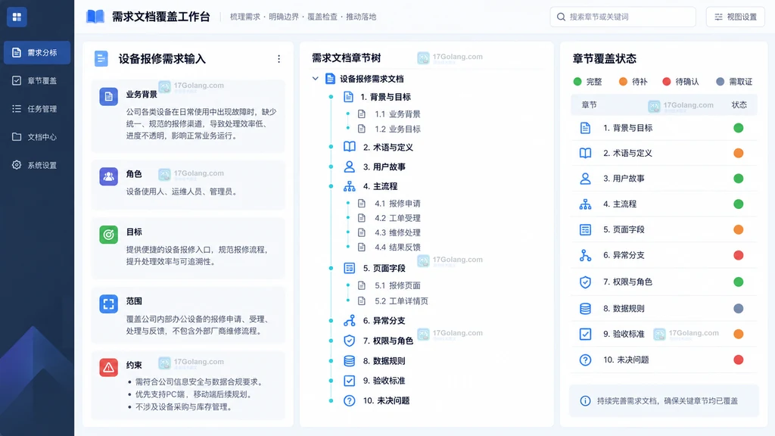Collapse the 设备报修需求文档 tree root
775x436 pixels.
pos(316,79)
